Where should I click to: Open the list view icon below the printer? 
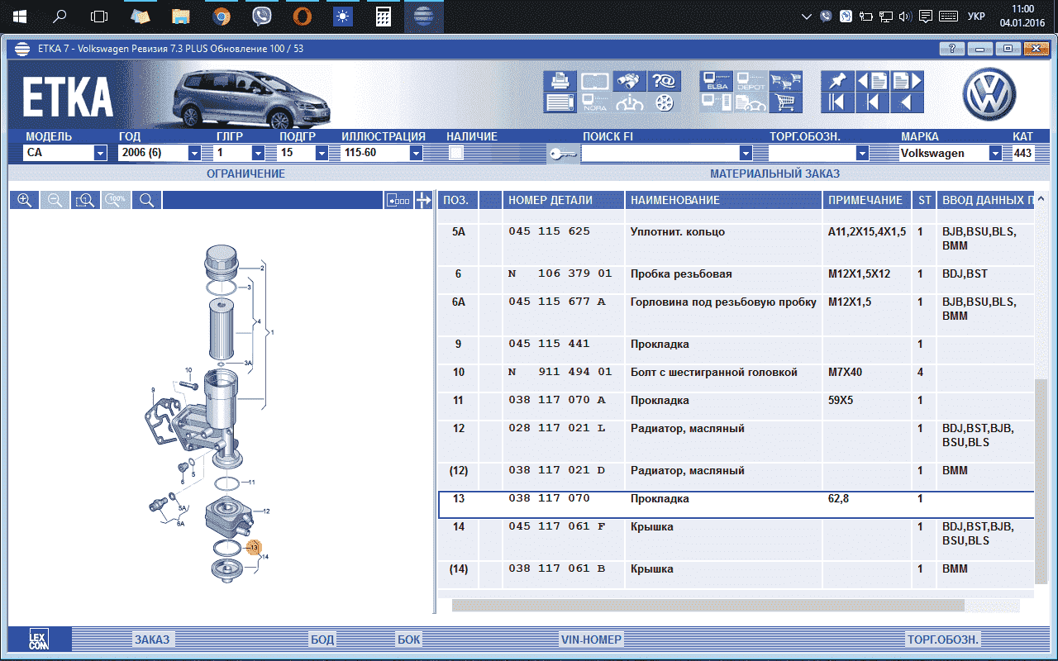tap(560, 102)
